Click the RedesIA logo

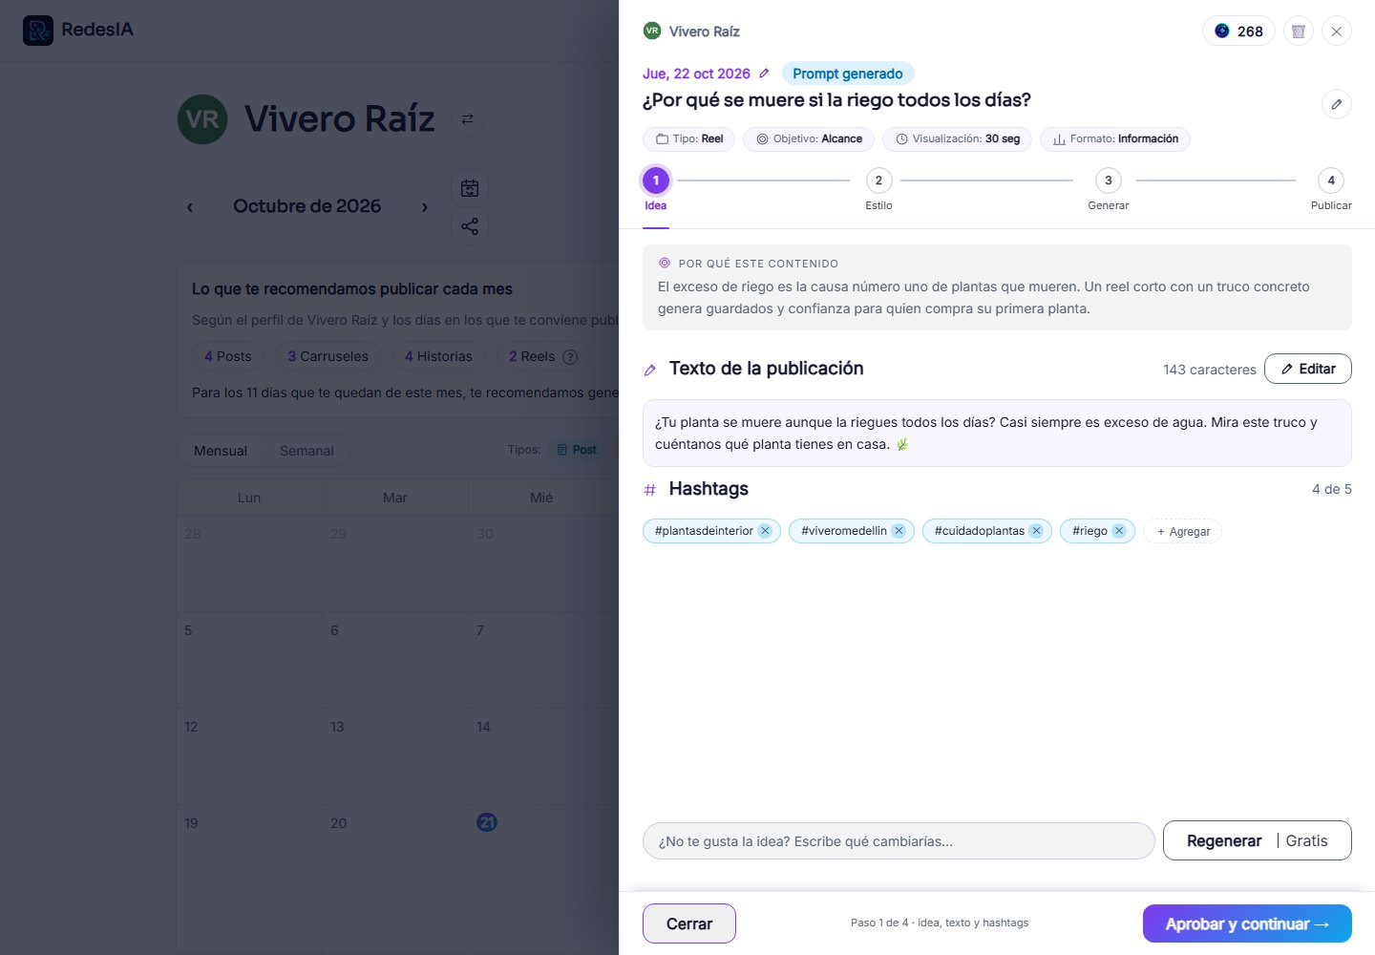tap(78, 30)
